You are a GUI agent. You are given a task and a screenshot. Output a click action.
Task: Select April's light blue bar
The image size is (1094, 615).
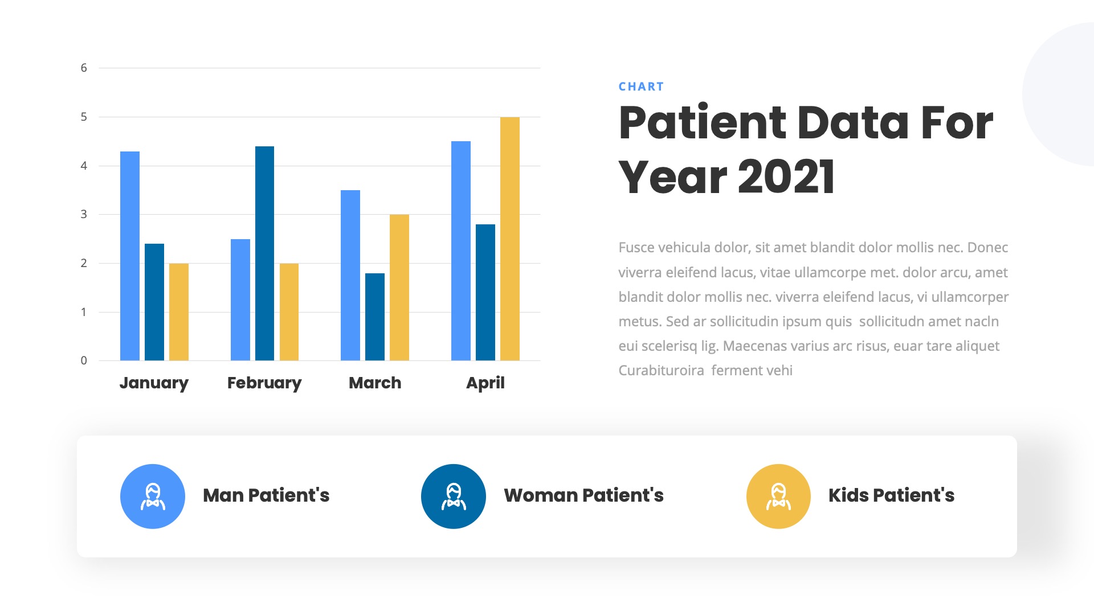point(461,251)
